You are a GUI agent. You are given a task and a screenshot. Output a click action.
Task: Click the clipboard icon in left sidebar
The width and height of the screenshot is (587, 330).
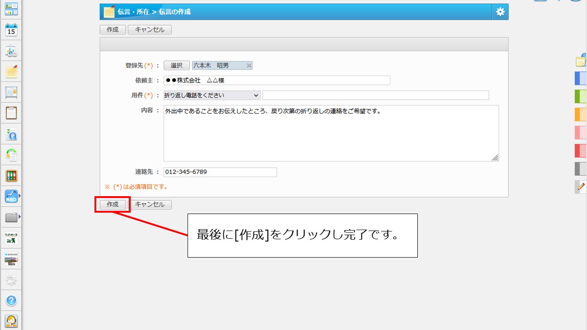click(x=11, y=113)
